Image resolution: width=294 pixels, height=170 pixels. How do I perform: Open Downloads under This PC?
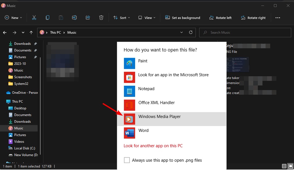click(20, 122)
